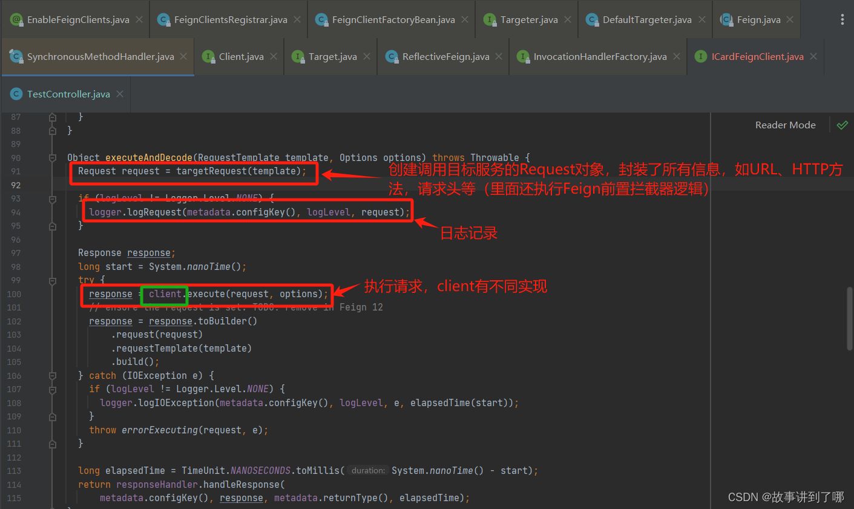854x509 pixels.
Task: Open the editor tabs more-options menu
Action: pyautogui.click(x=842, y=19)
